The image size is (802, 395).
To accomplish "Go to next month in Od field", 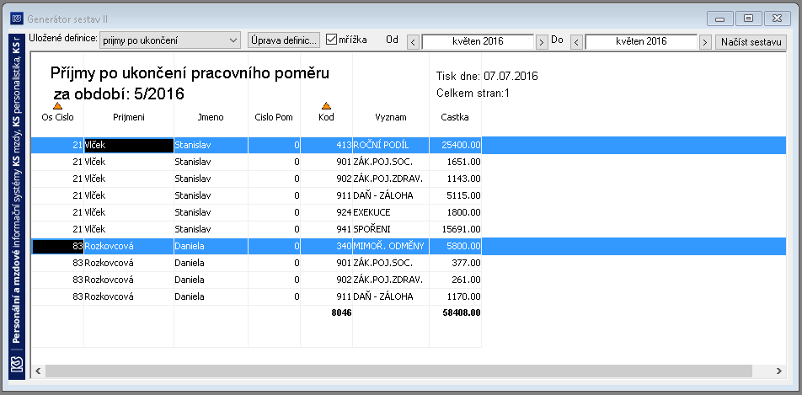I will pyautogui.click(x=542, y=42).
